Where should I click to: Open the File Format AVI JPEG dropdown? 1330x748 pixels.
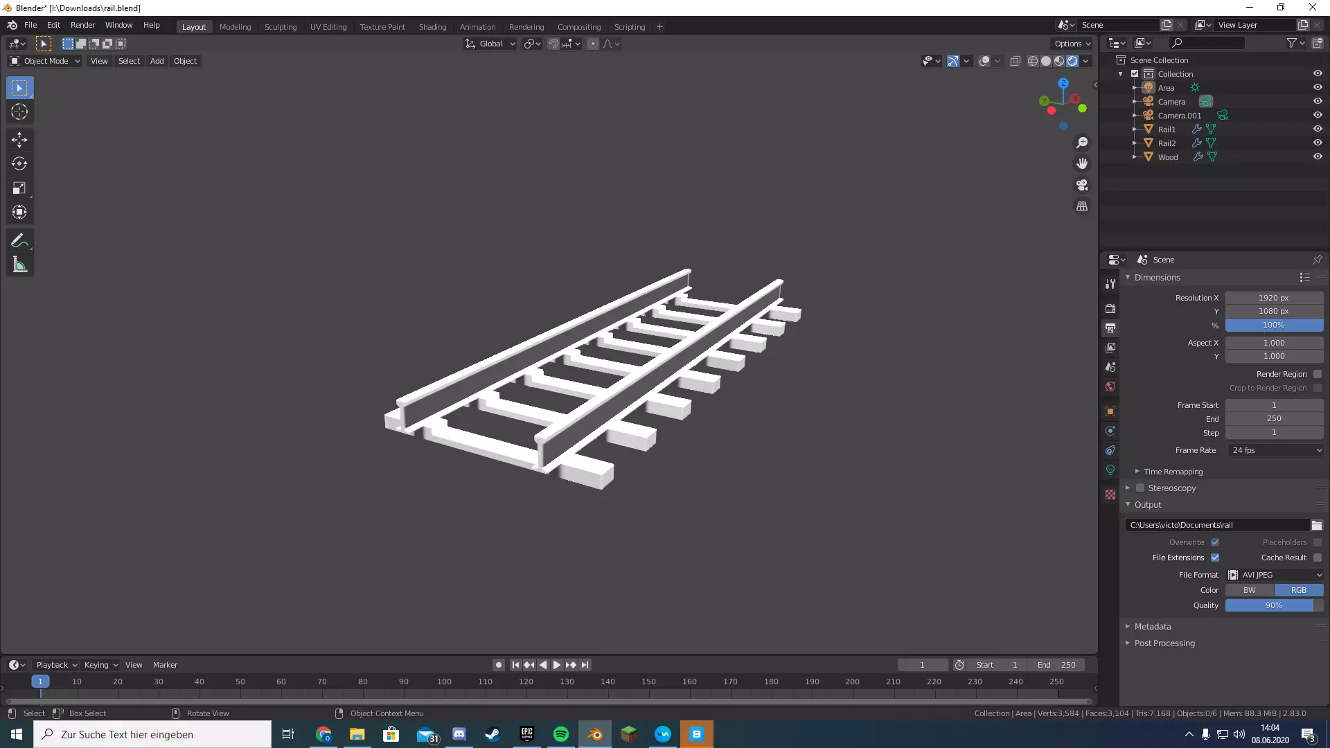point(1275,575)
